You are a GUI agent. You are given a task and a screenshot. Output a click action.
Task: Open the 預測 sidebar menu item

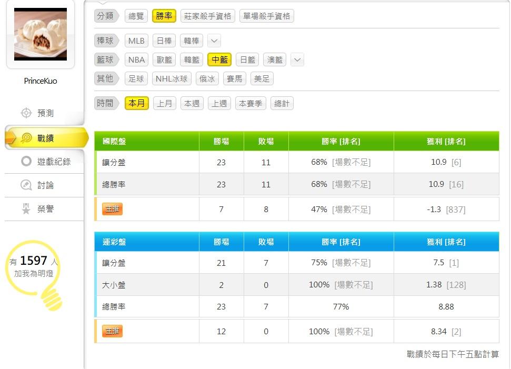coord(44,113)
